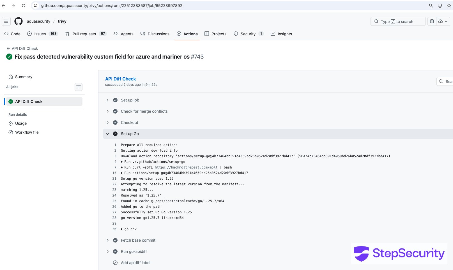Viewport: 453px width, 270px height.
Task: Open Workflow file link
Action: (24, 132)
